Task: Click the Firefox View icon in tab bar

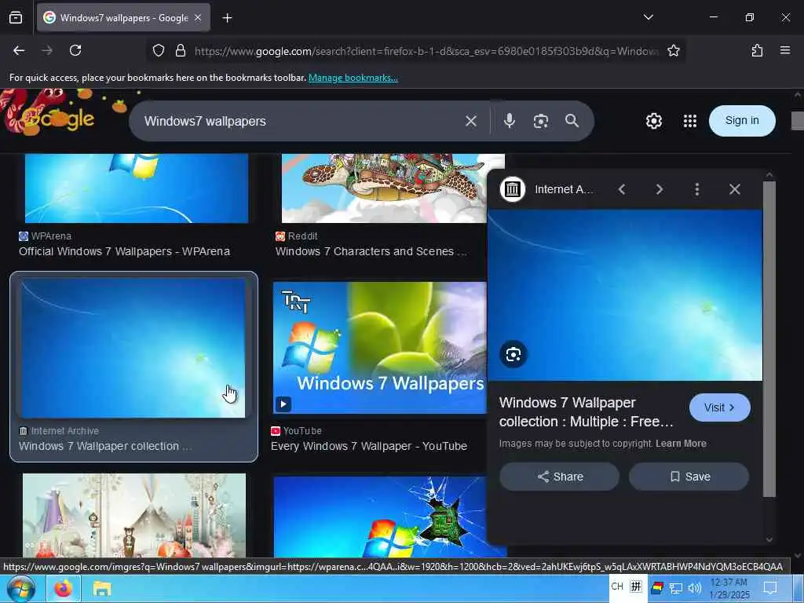Action: pyautogui.click(x=16, y=18)
